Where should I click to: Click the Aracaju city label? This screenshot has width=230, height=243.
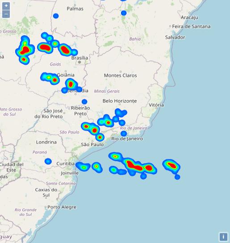[189, 17]
